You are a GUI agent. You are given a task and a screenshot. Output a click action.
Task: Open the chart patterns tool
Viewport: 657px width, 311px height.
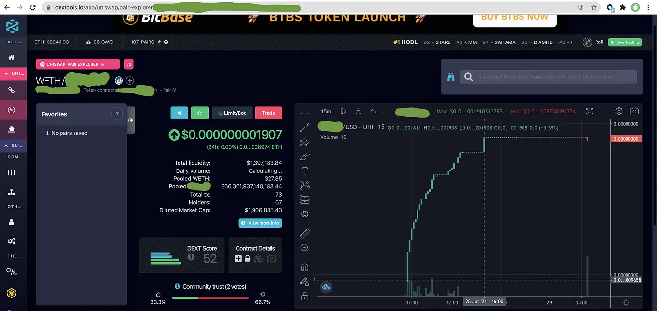305,185
